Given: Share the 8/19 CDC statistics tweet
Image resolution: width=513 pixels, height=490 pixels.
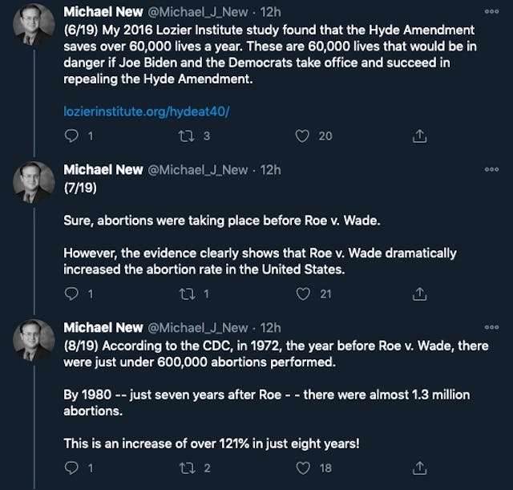Looking at the screenshot, I should (x=418, y=468).
